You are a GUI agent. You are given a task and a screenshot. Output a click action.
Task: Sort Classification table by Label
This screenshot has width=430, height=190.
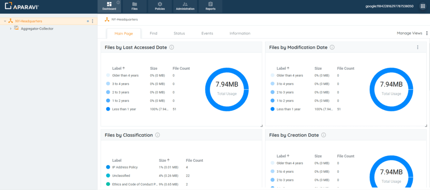pos(117,160)
